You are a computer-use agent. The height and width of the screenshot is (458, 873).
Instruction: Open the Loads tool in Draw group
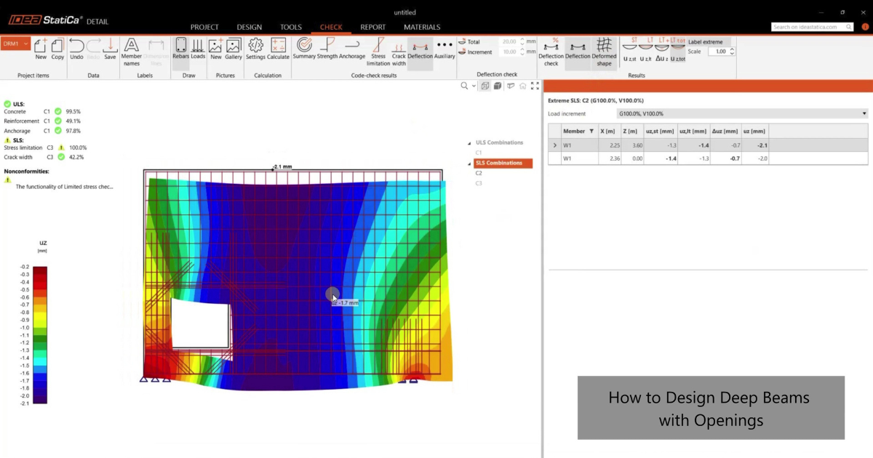tap(198, 47)
